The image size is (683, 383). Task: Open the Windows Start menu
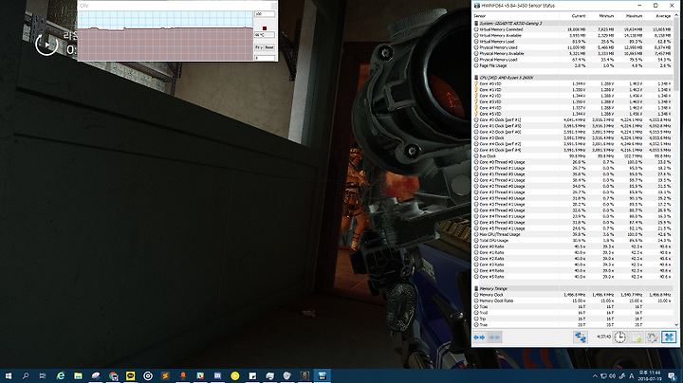[9, 376]
